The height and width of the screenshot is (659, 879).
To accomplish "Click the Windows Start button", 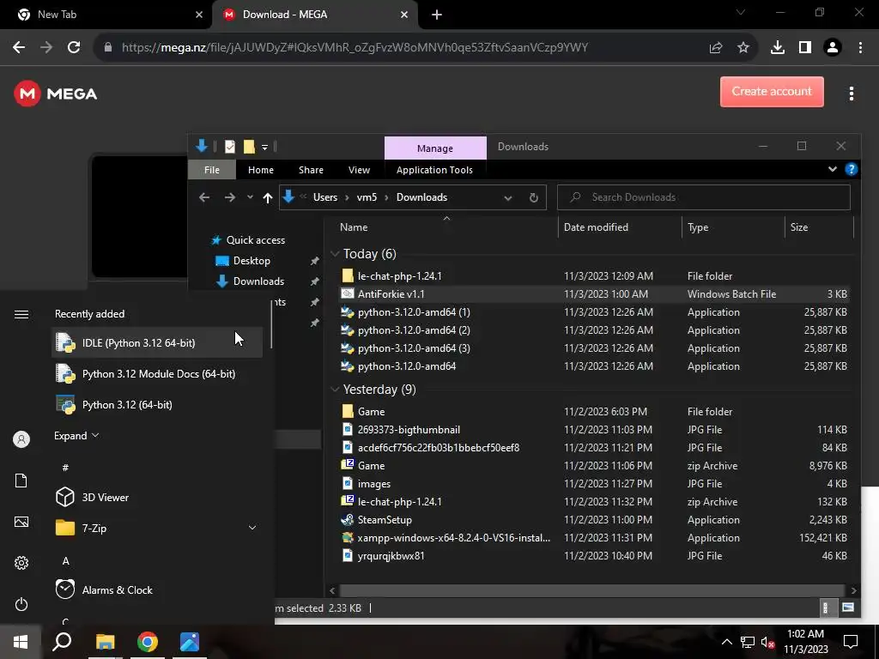I will (21, 642).
